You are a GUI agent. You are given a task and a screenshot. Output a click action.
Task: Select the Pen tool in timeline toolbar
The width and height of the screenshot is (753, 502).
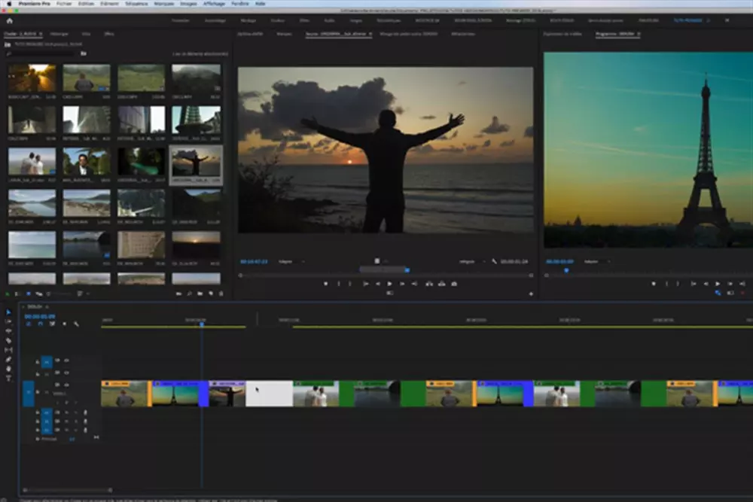[x=9, y=359]
